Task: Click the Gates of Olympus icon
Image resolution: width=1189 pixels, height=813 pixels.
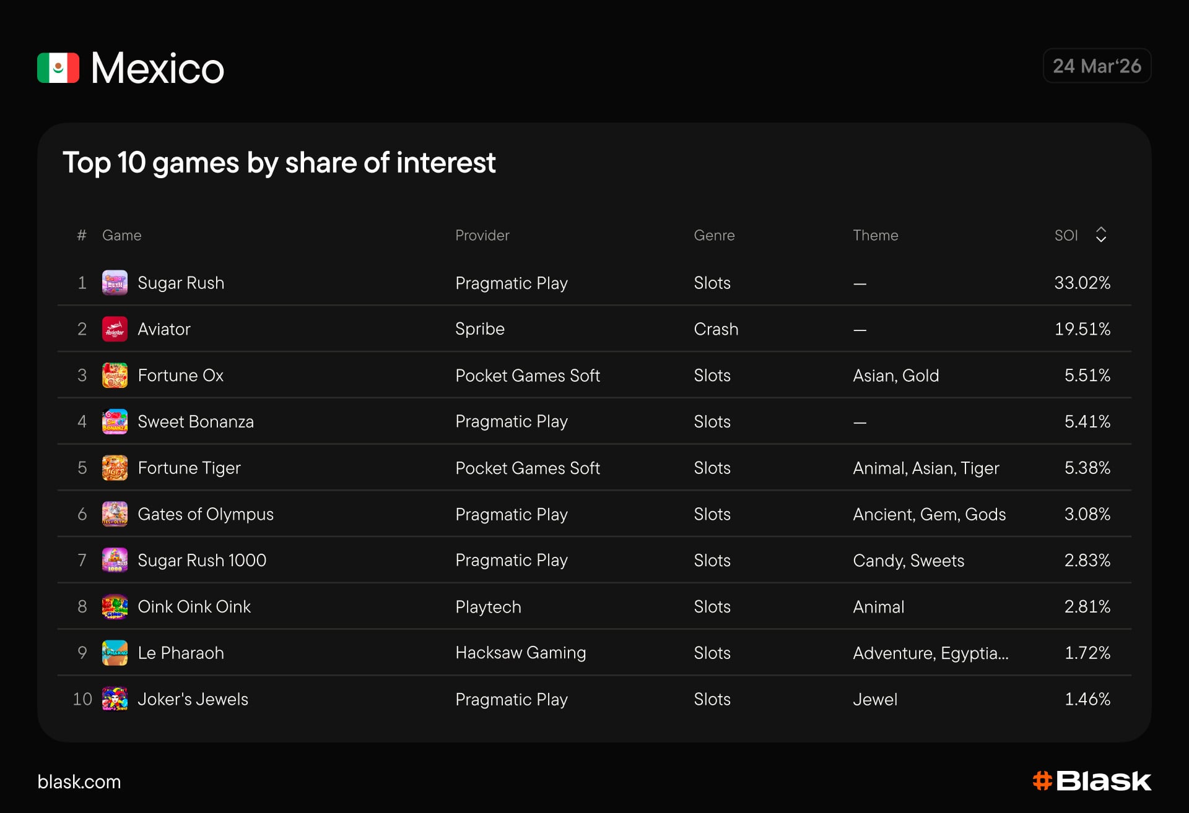Action: pos(115,514)
